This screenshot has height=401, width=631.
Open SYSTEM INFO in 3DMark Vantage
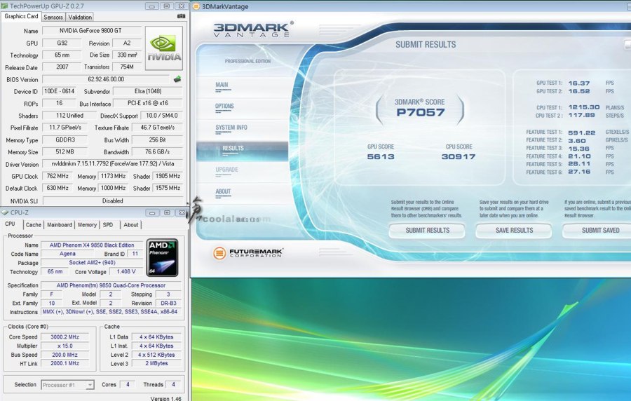click(x=231, y=128)
